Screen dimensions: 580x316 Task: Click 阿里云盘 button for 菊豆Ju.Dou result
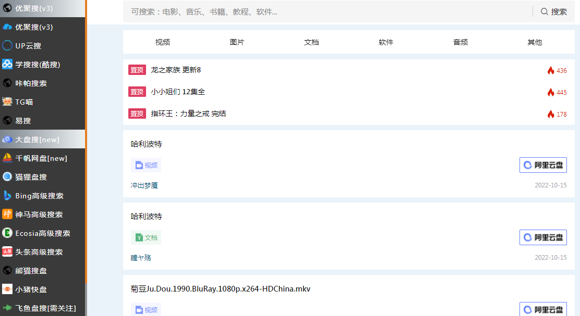click(543, 309)
